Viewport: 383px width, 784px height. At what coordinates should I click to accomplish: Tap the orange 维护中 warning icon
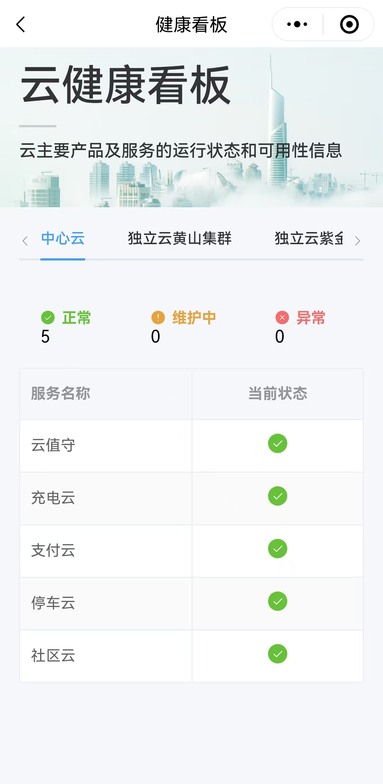tap(158, 317)
